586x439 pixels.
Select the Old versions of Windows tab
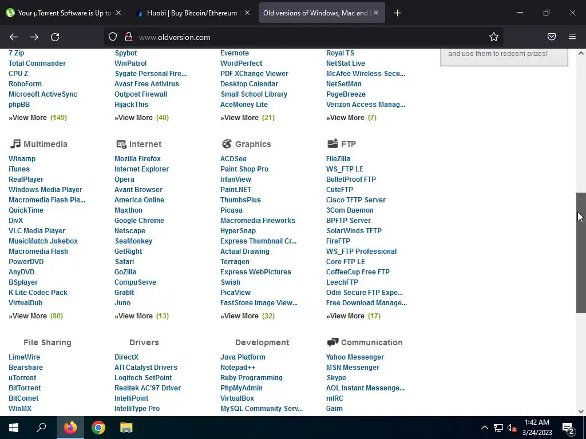pyautogui.click(x=322, y=13)
